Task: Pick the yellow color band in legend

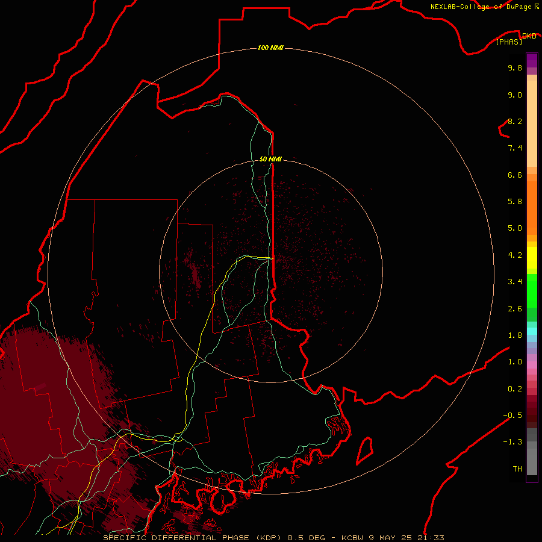Action: click(x=532, y=258)
